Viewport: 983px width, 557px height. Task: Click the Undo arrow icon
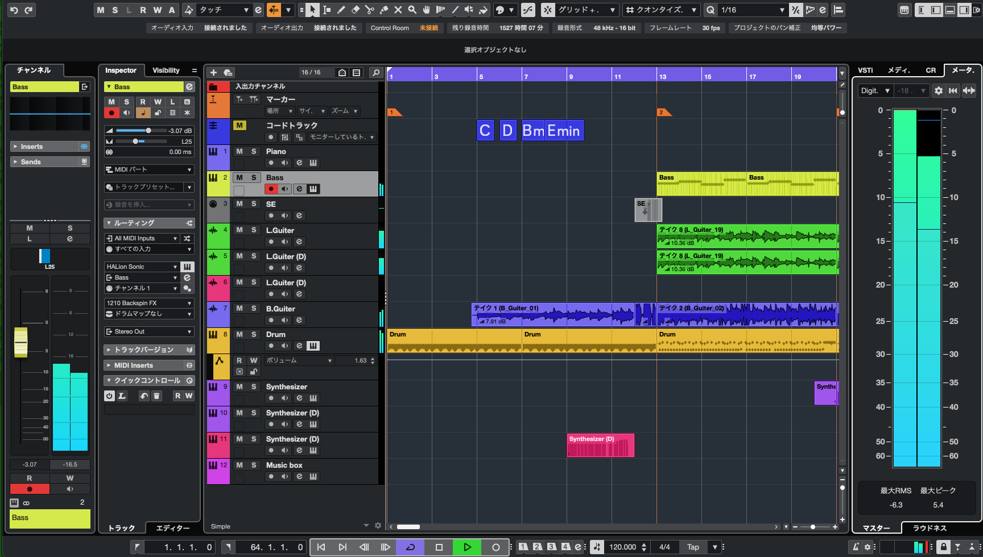(14, 10)
